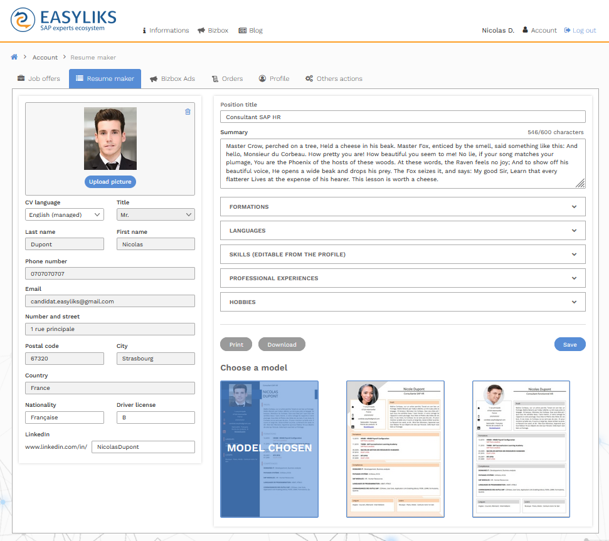Open the Orders tab
The image size is (609, 541).
227,78
